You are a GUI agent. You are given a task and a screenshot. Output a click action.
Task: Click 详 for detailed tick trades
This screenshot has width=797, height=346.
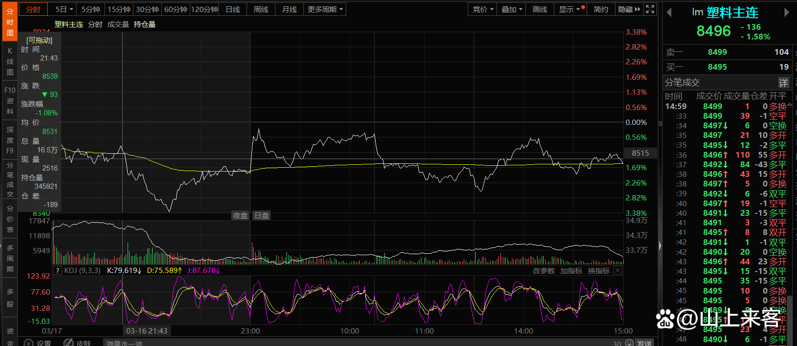tap(784, 83)
